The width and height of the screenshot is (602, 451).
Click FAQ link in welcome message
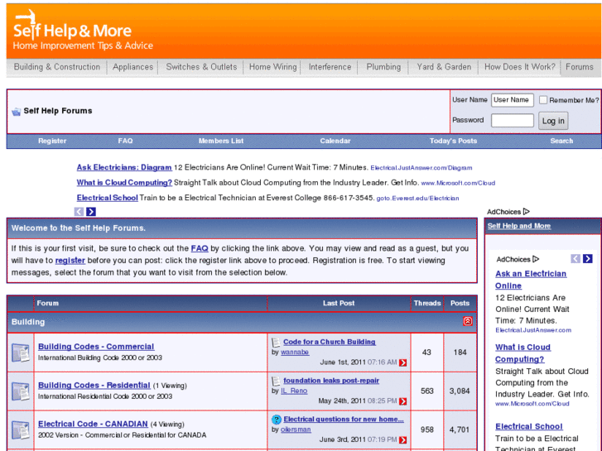coord(200,248)
